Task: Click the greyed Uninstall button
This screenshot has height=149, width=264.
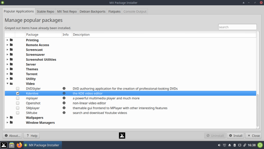Action: click(x=215, y=135)
